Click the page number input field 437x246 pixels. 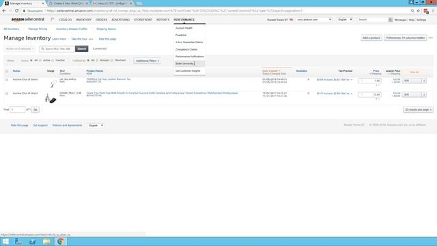point(18,109)
